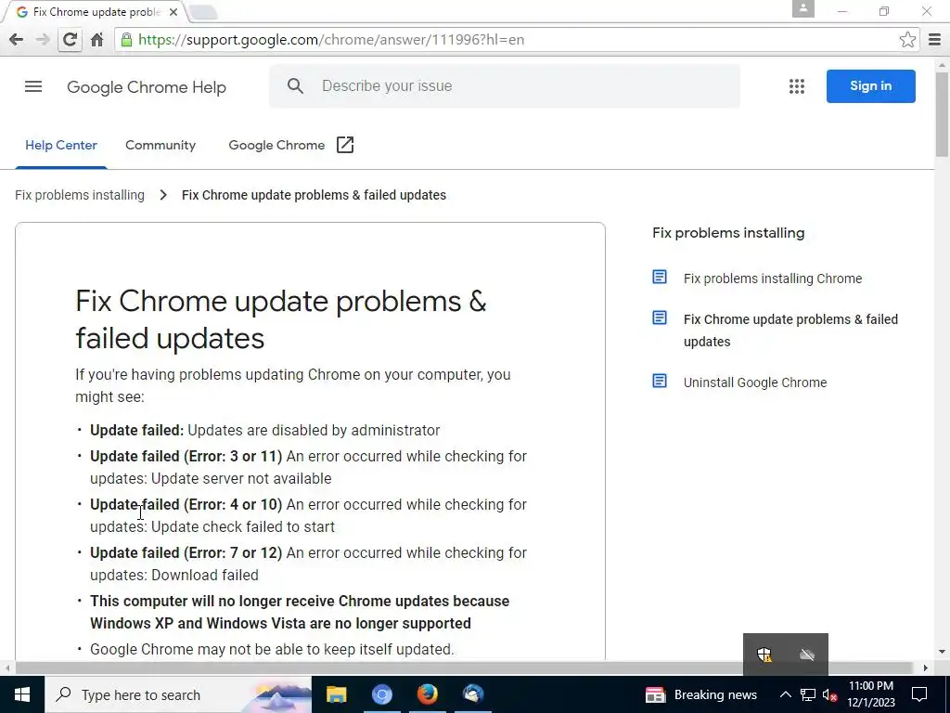
Task: Click the Fix Chrome update problems & failed updates sidebar link
Action: click(790, 331)
